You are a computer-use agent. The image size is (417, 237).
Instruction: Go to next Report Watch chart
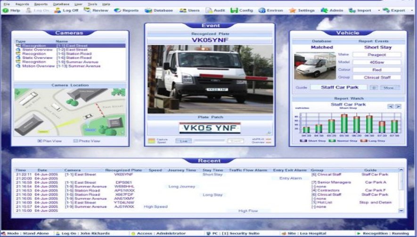click(398, 106)
